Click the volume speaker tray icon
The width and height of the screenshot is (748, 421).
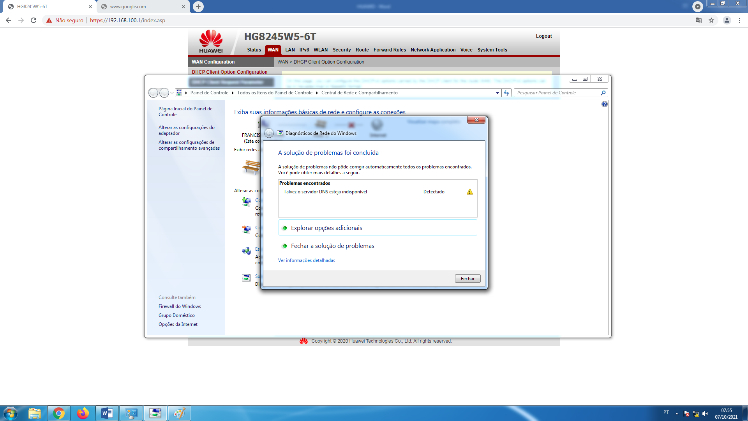click(705, 414)
